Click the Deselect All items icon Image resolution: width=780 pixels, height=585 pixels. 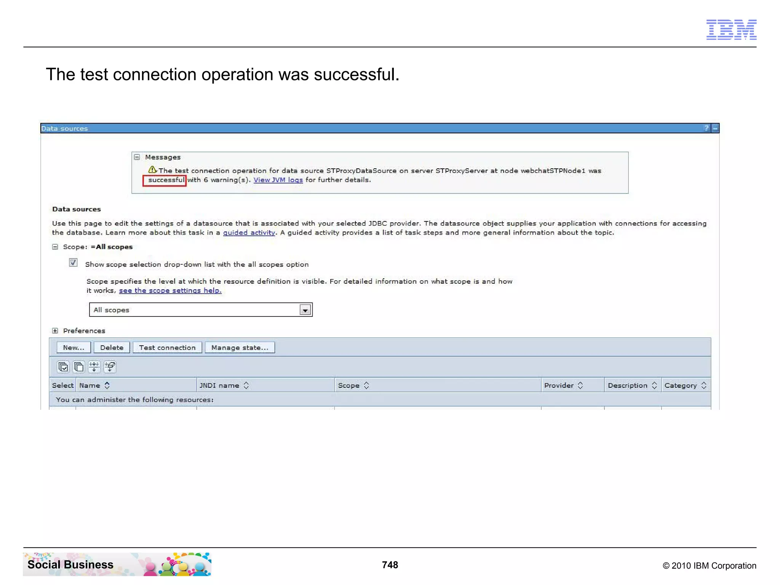click(78, 367)
